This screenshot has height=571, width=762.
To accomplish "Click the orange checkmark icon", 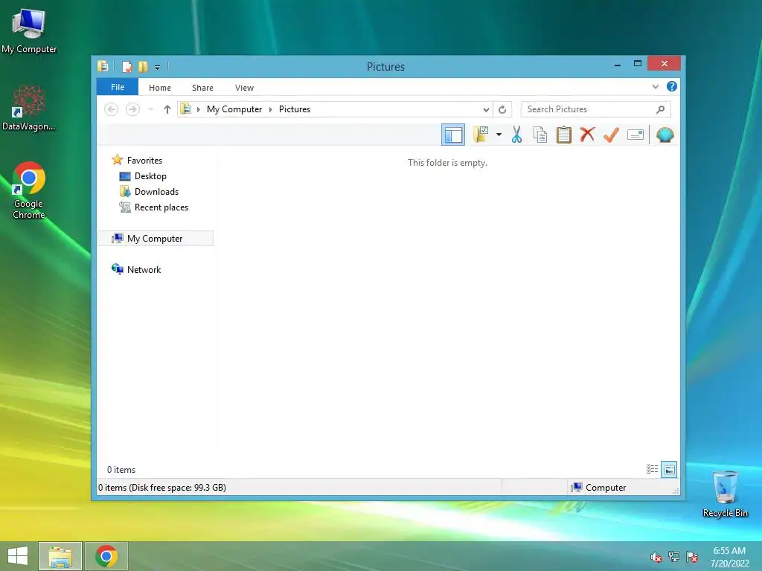I will click(611, 135).
